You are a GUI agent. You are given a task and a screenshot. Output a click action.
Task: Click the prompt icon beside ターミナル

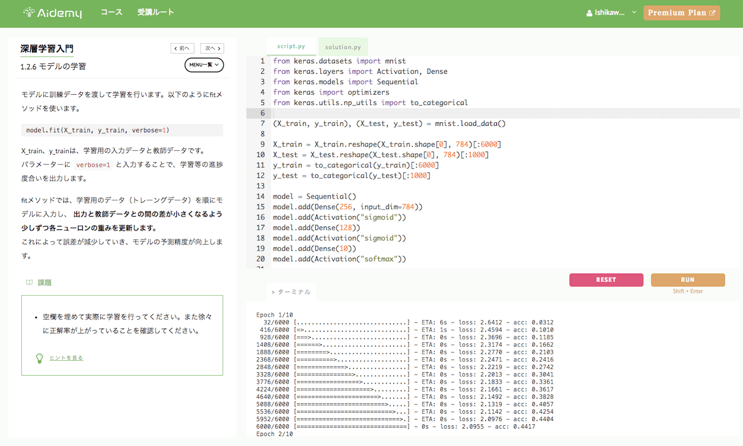pyautogui.click(x=272, y=292)
